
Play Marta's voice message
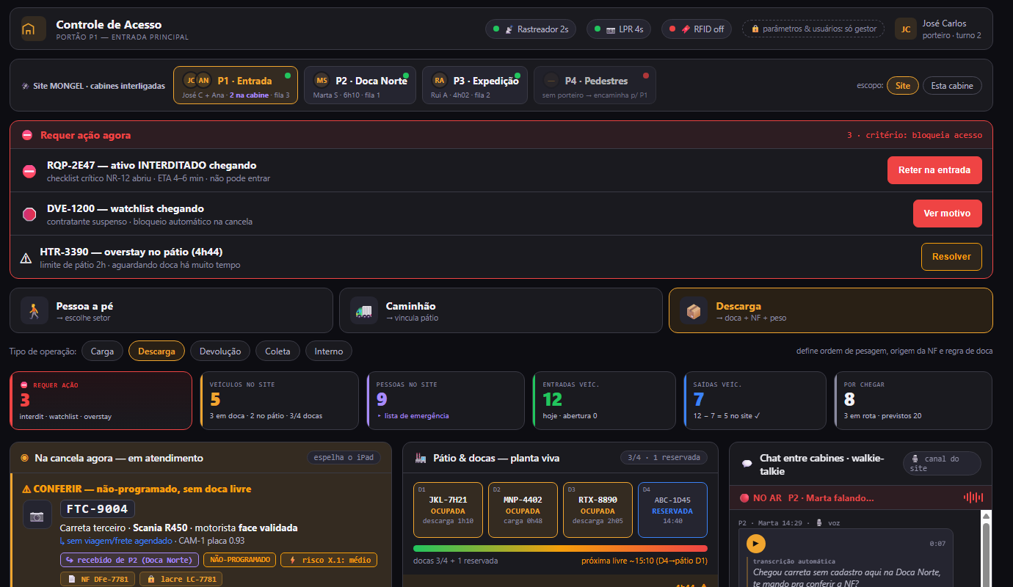tap(755, 544)
